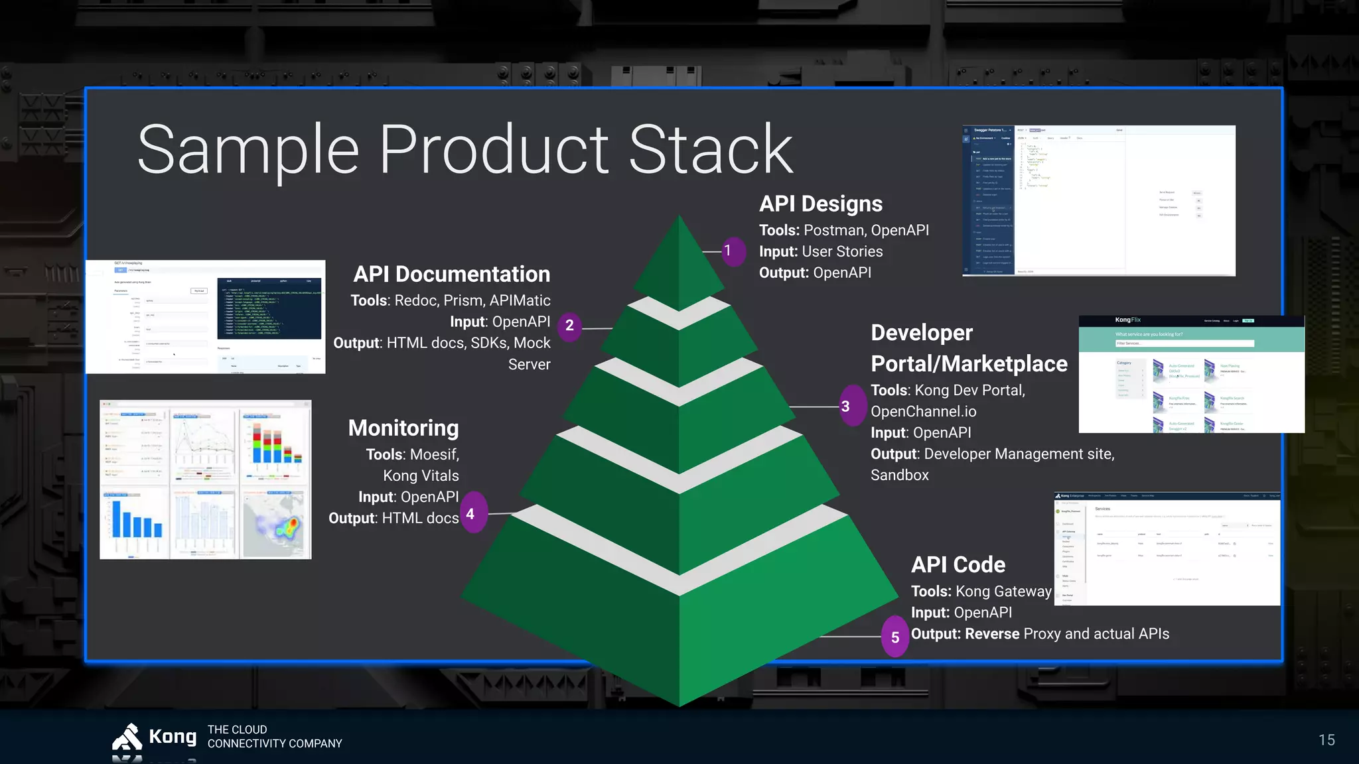Click the Kong gorilla logo icon
The height and width of the screenshot is (764, 1359).
(x=127, y=737)
